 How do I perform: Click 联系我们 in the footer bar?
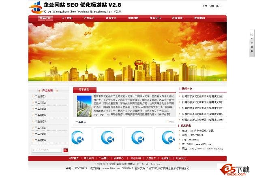point(181,158)
